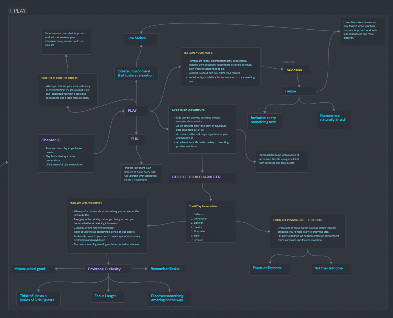393x318 pixels.
Task: Click the Low Stakes card
Action: [141, 39]
